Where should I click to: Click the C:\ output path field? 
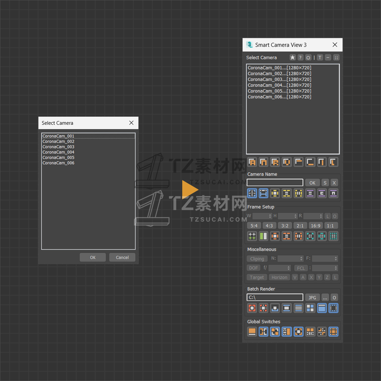pos(275,297)
